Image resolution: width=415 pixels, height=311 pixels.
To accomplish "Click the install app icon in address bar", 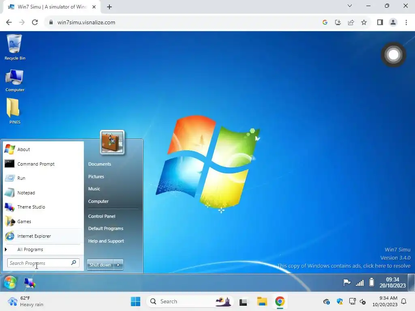I will pyautogui.click(x=338, y=23).
